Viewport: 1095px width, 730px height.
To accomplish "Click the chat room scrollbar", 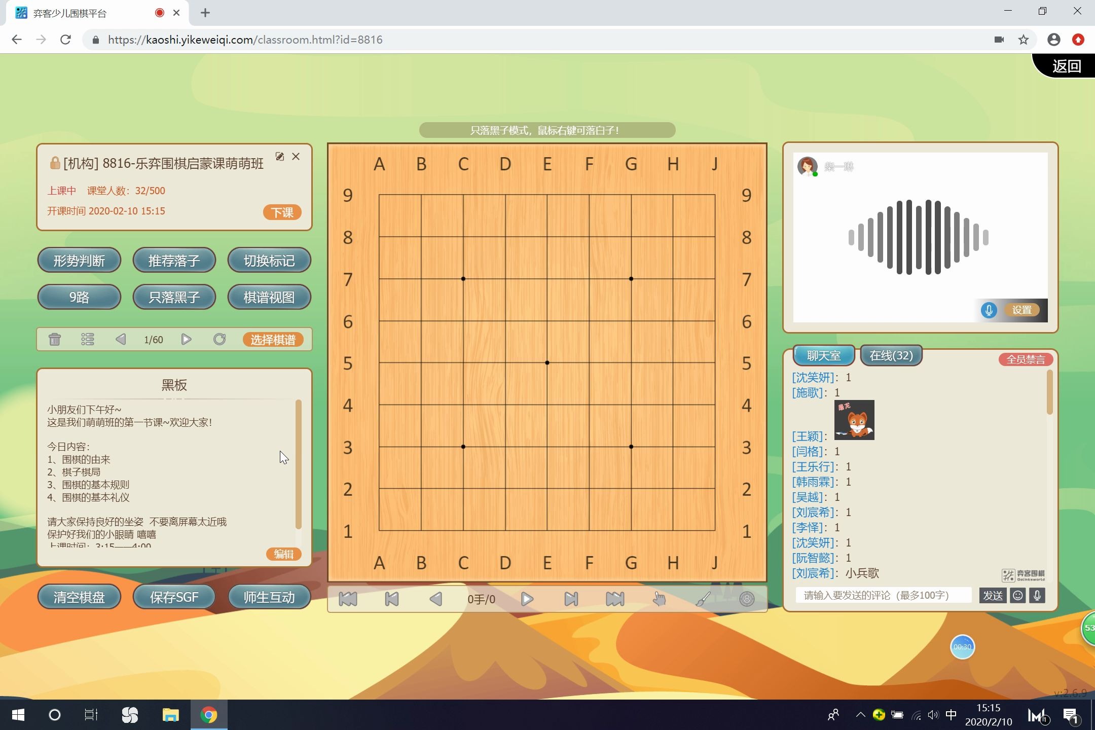I will (1049, 392).
